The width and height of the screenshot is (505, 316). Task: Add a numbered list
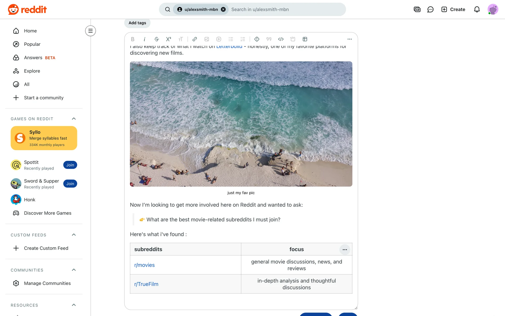(x=243, y=39)
